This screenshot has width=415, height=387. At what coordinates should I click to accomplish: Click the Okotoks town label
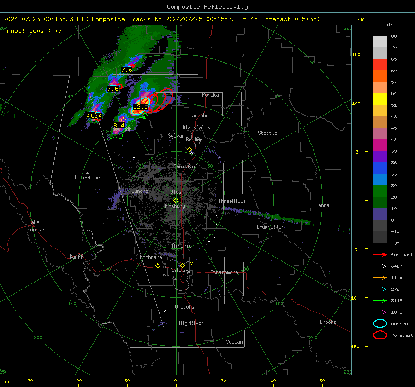coord(184,307)
